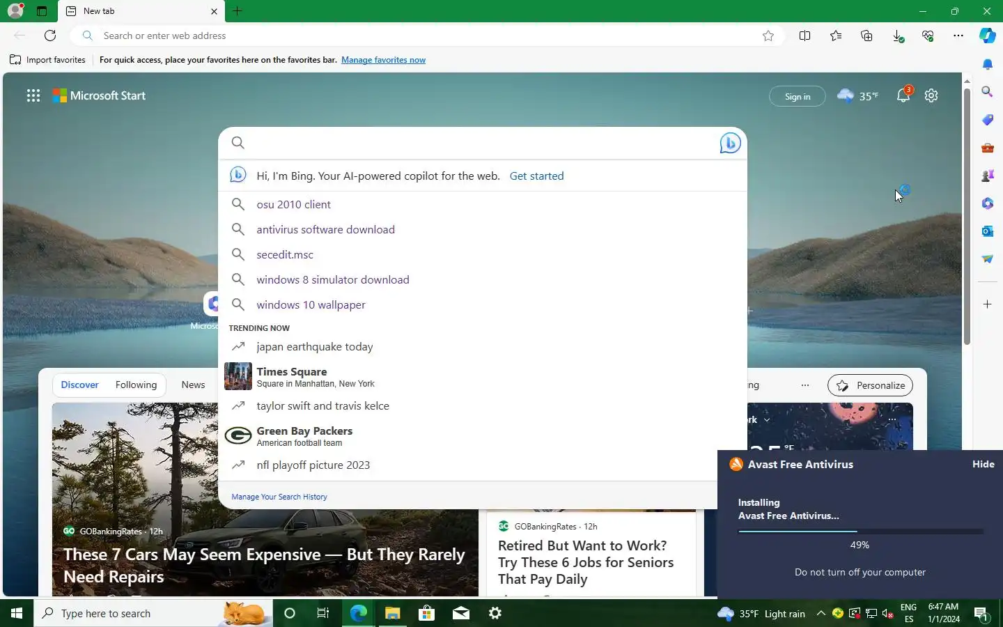The height and width of the screenshot is (627, 1003).
Task: Open the sidebar Shopping tag icon
Action: [x=988, y=120]
